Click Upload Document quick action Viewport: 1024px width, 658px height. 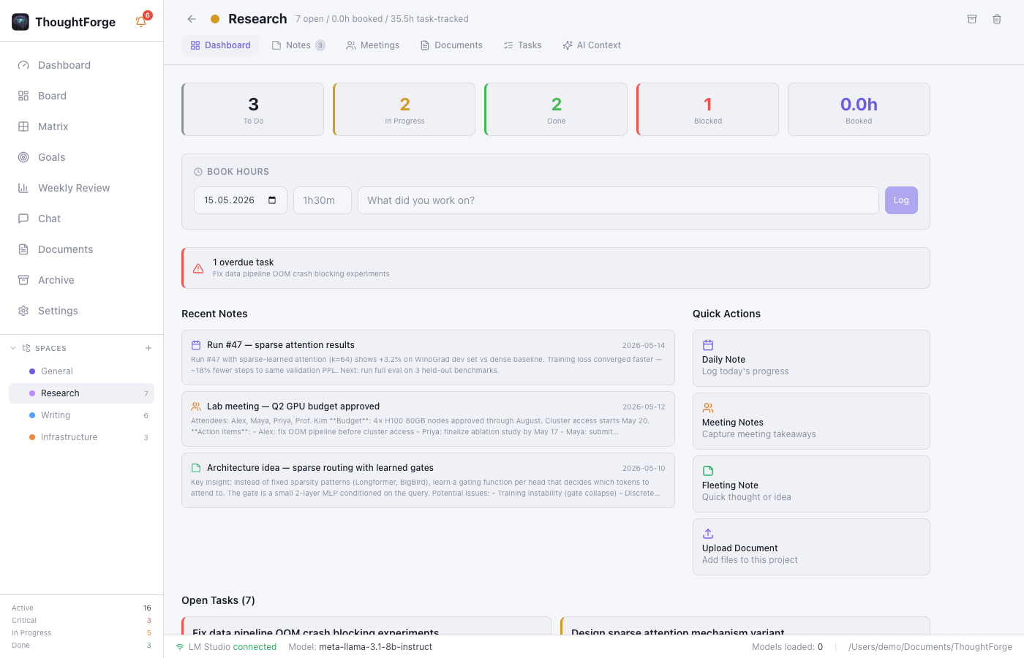(811, 547)
